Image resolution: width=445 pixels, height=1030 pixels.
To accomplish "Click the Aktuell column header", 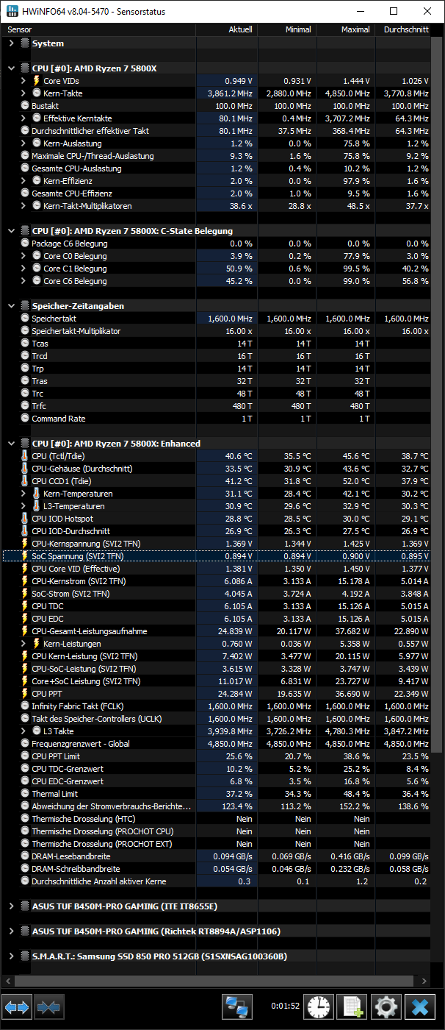I will click(x=226, y=29).
